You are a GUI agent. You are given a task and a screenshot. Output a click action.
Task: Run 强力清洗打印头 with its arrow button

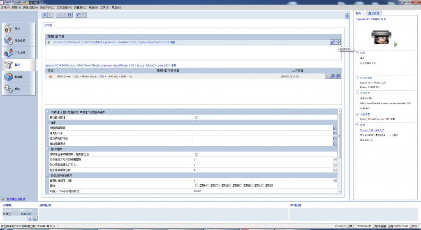click(x=335, y=138)
